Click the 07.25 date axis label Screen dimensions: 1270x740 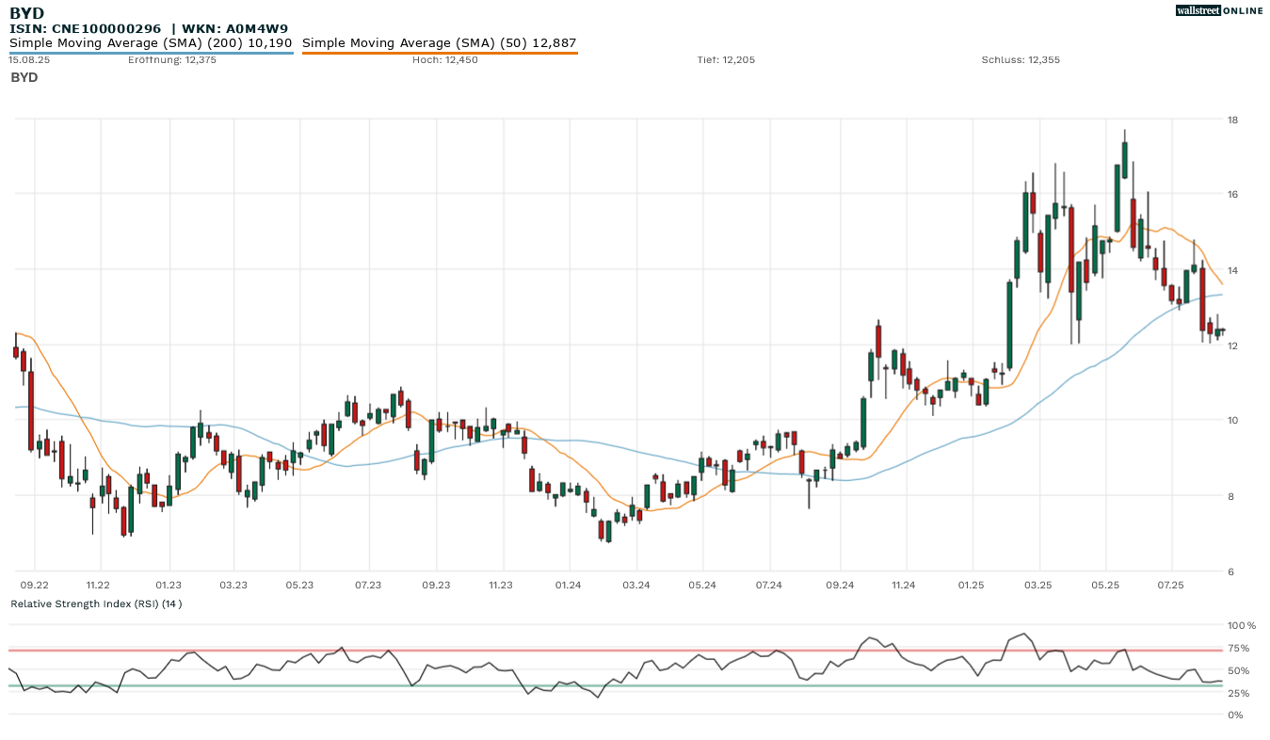point(1170,586)
